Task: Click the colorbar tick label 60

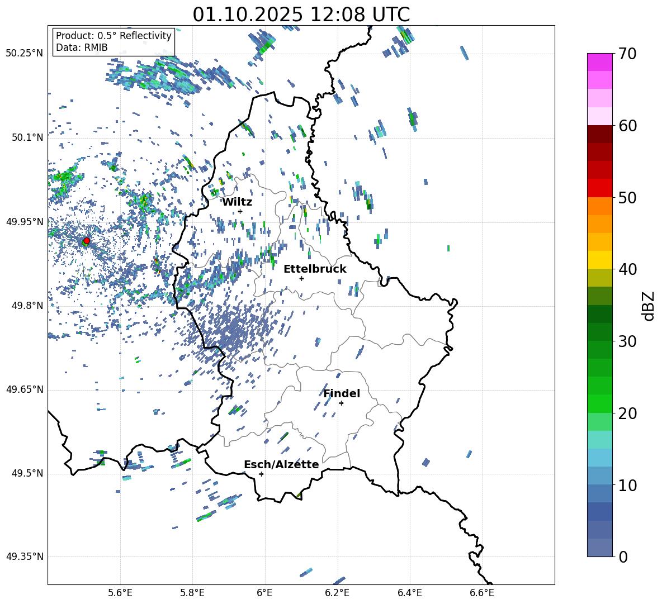Action: (x=627, y=126)
